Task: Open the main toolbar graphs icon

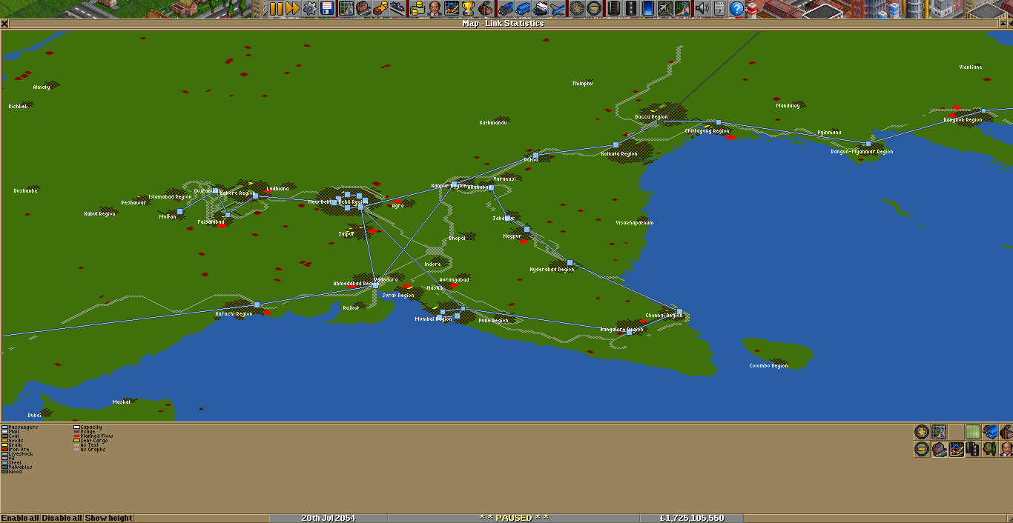Action: coord(451,9)
